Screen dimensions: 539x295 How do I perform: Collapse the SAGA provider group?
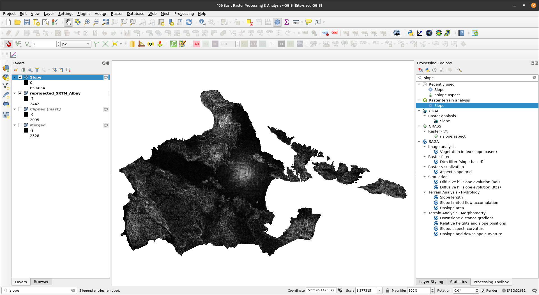coord(419,141)
